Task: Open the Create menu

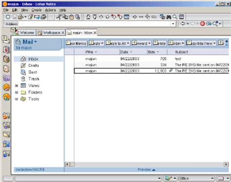Action: click(x=37, y=10)
